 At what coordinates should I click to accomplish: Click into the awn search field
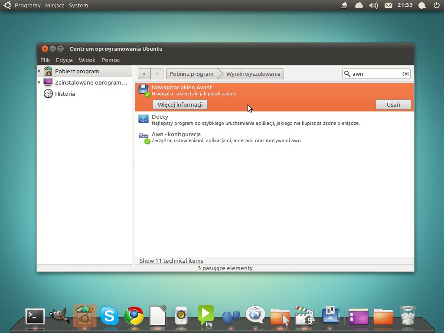[376, 74]
